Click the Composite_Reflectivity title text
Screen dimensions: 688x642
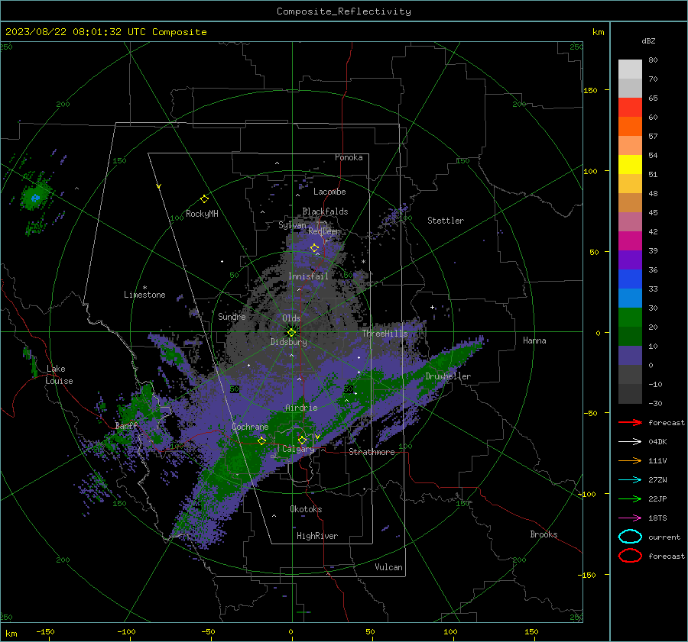(x=343, y=11)
